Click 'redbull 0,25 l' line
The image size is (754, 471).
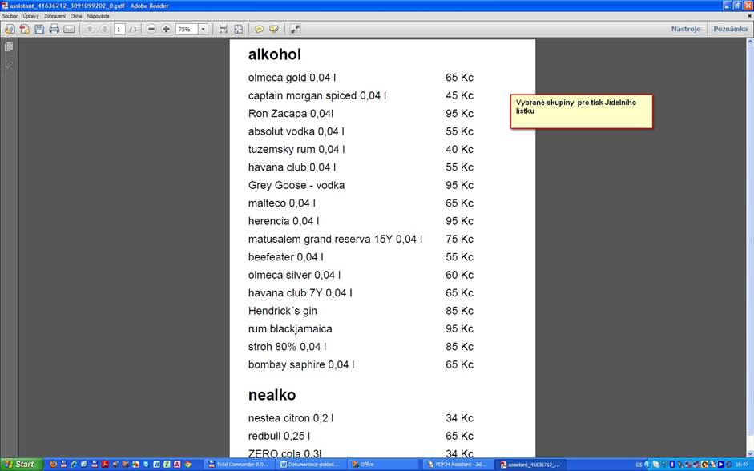279,436
